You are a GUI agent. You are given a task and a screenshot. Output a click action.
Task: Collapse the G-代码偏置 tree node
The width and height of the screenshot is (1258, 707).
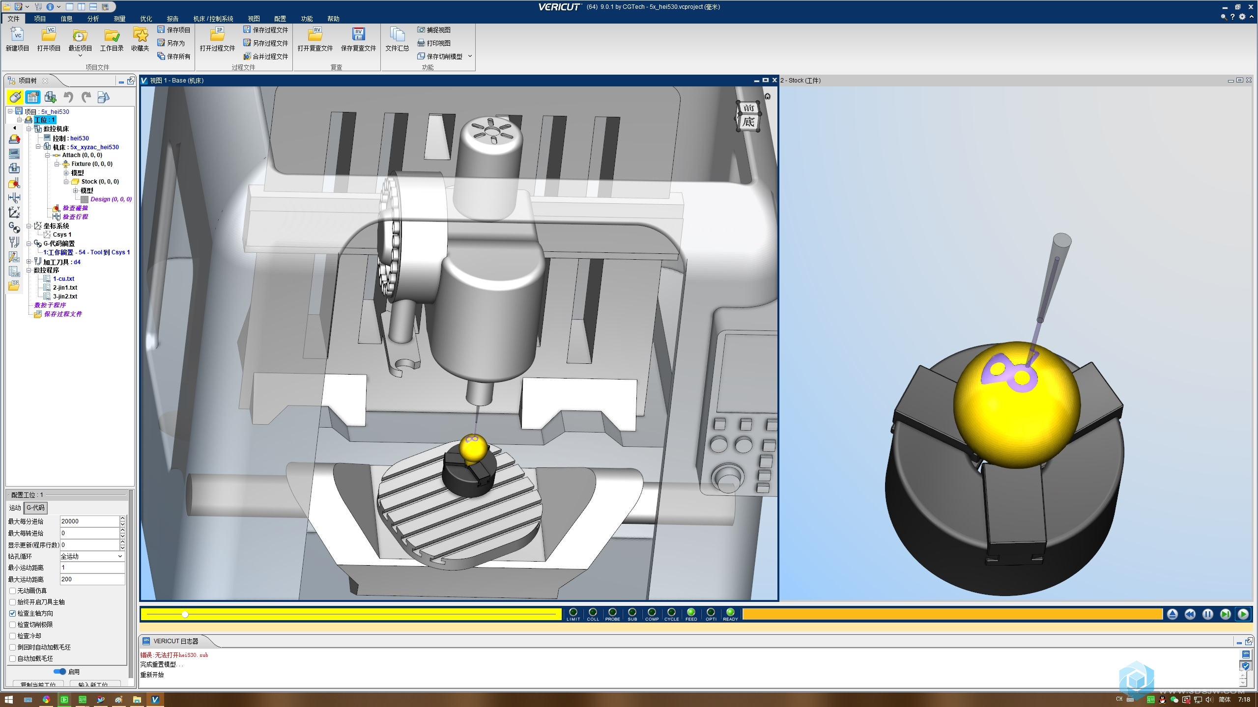point(29,244)
